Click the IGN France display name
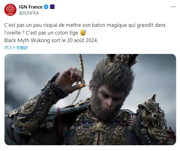This screenshot has width=180, height=151. point(31,7)
